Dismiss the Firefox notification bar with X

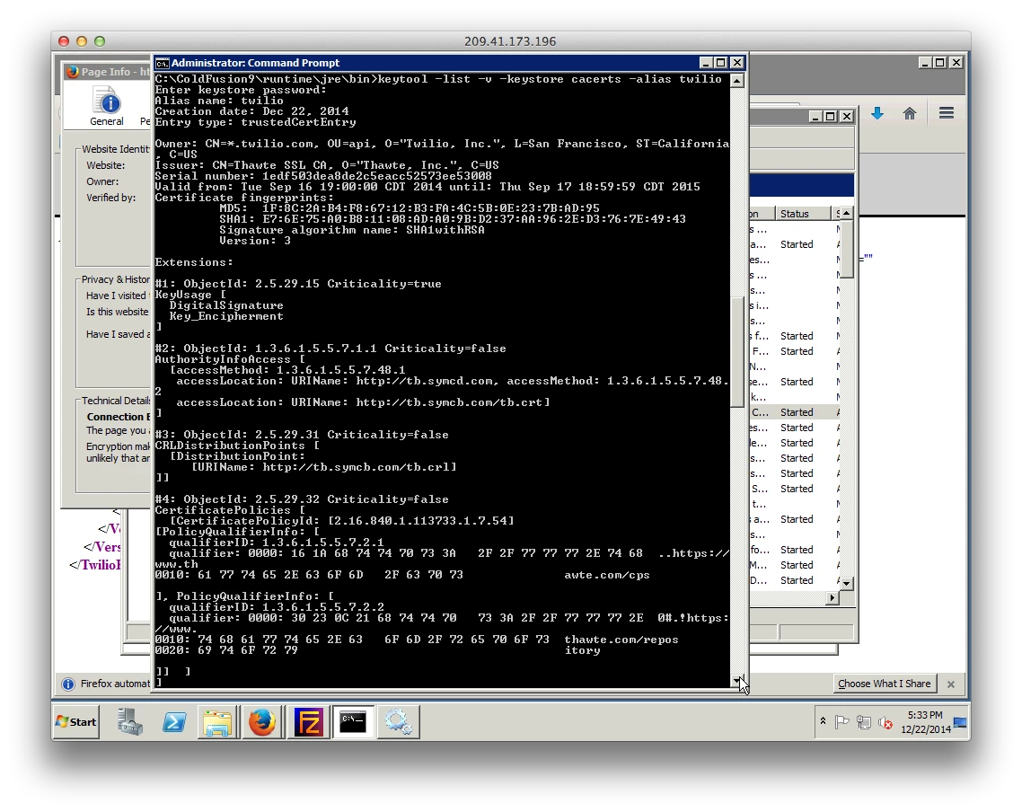pos(951,684)
